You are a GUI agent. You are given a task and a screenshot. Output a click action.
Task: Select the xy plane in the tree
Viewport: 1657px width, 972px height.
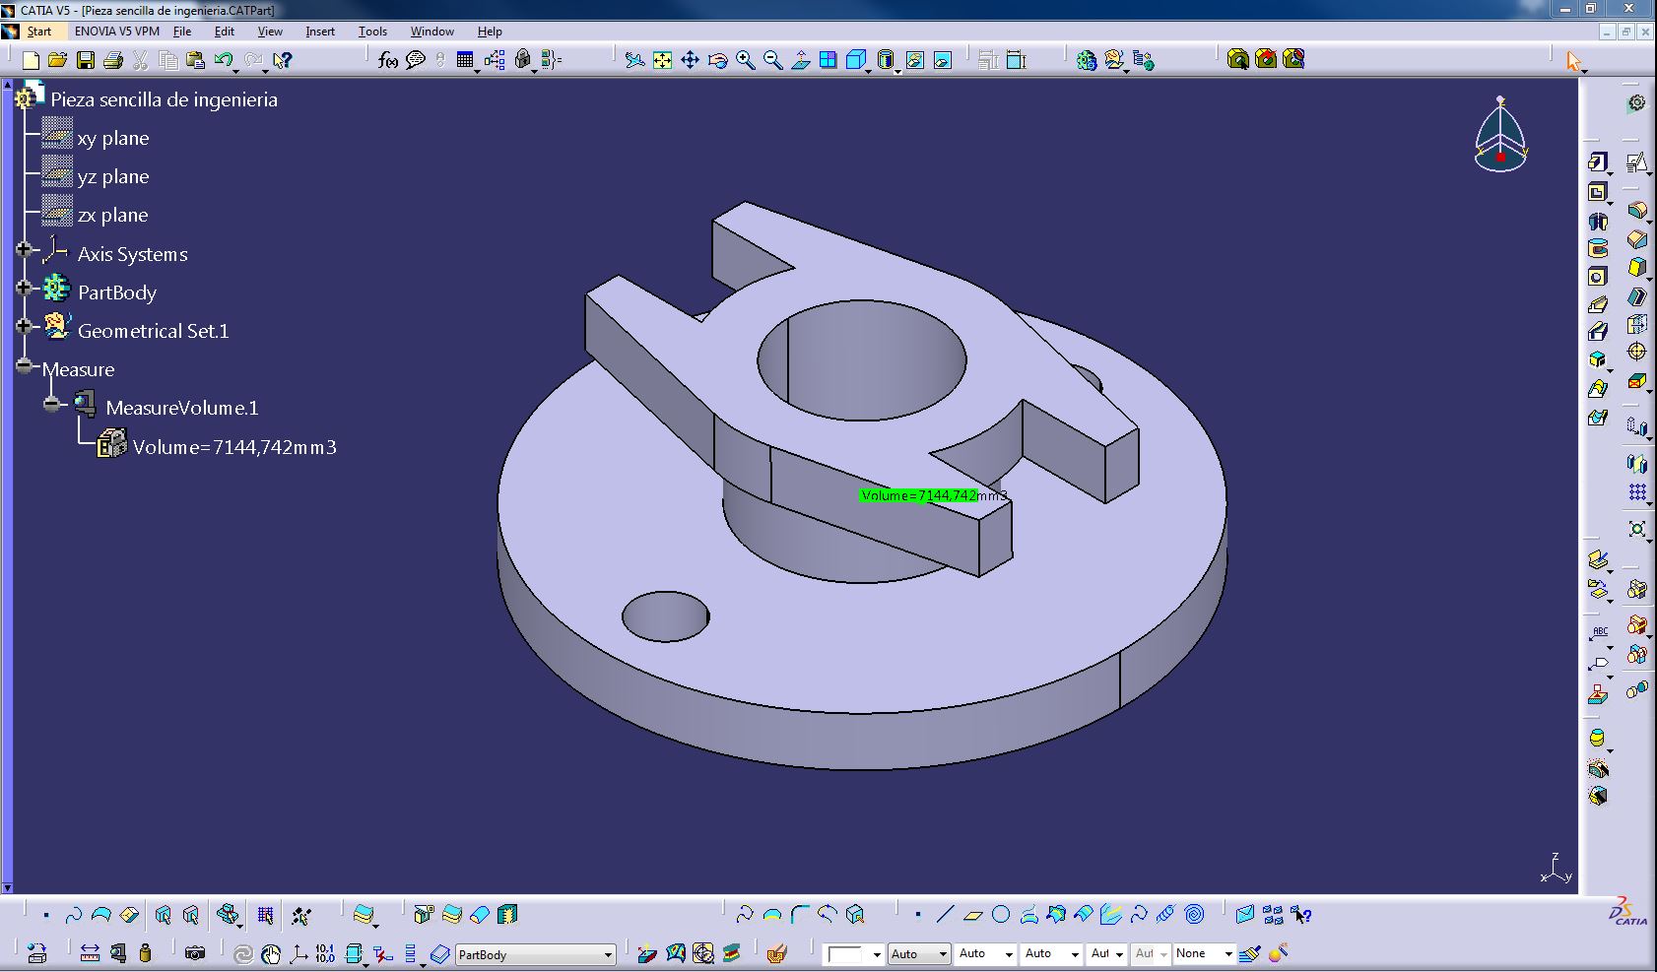pyautogui.click(x=113, y=138)
